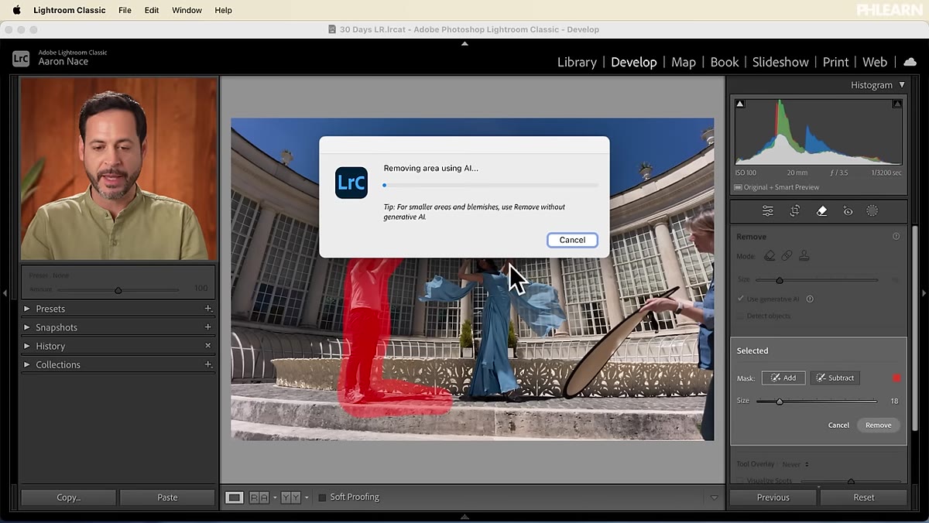This screenshot has width=929, height=523.
Task: Click the Selected panel Size slider handle
Action: point(780,402)
